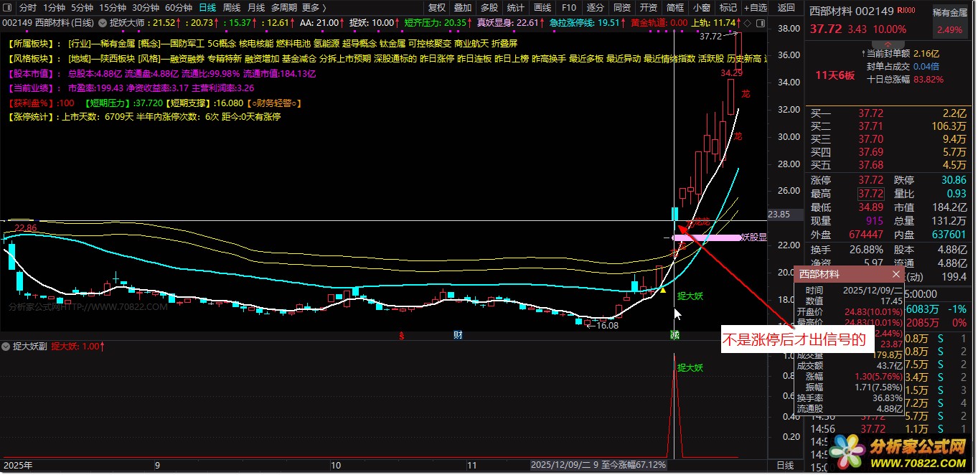
Task: Click the +自选 add to watchlist button
Action: [x=754, y=8]
